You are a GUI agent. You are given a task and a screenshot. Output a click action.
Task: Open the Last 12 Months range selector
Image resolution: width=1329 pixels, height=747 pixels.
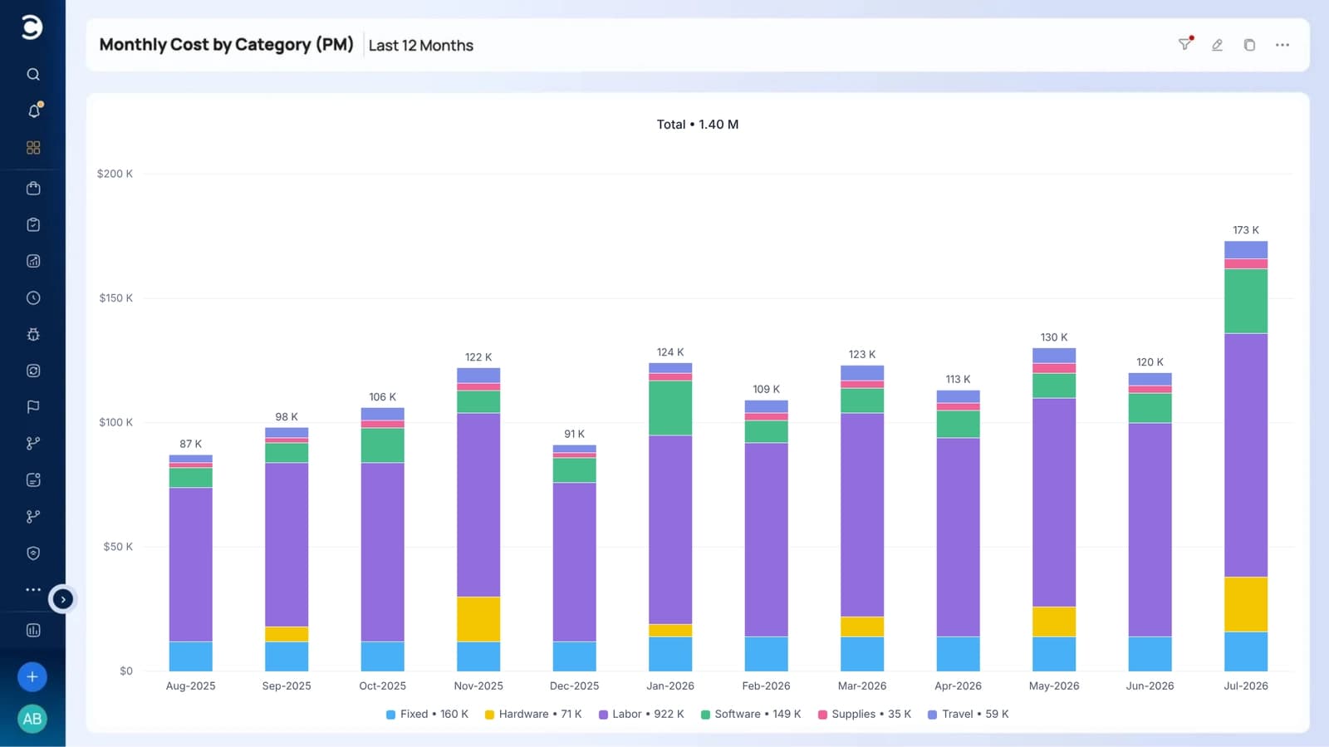pos(421,46)
